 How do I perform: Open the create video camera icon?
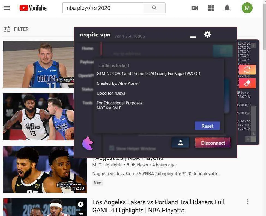[195, 8]
